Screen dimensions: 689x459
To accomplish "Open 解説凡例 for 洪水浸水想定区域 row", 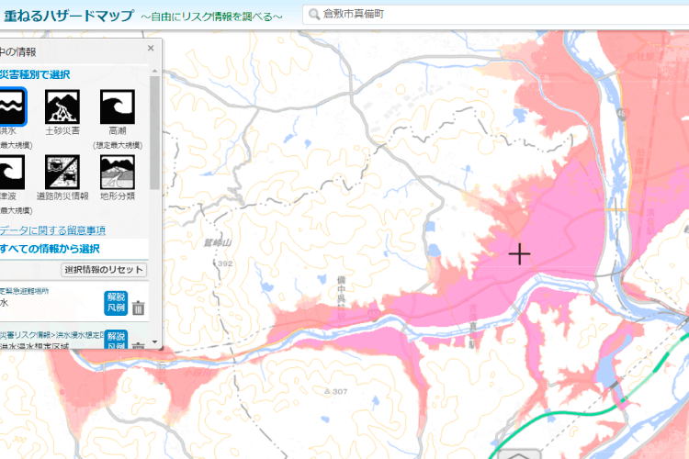I will click(x=116, y=339).
